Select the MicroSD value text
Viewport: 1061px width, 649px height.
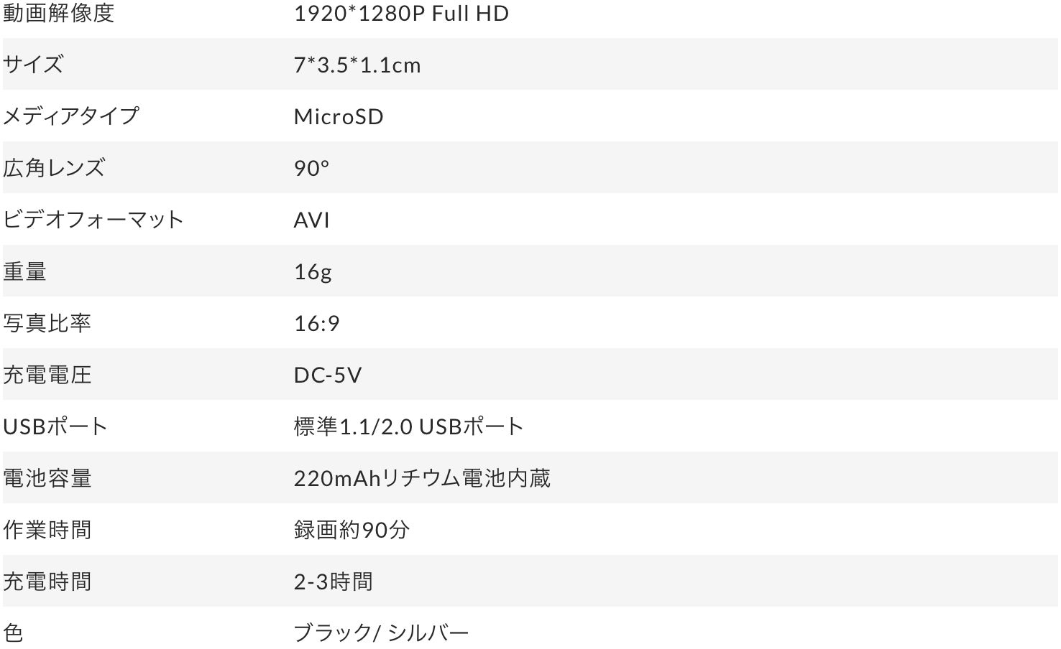click(339, 117)
